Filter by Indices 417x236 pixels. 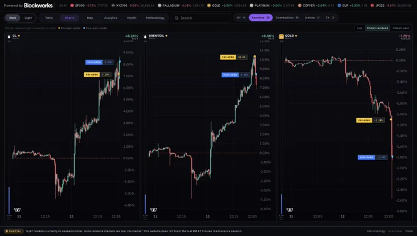[312, 18]
